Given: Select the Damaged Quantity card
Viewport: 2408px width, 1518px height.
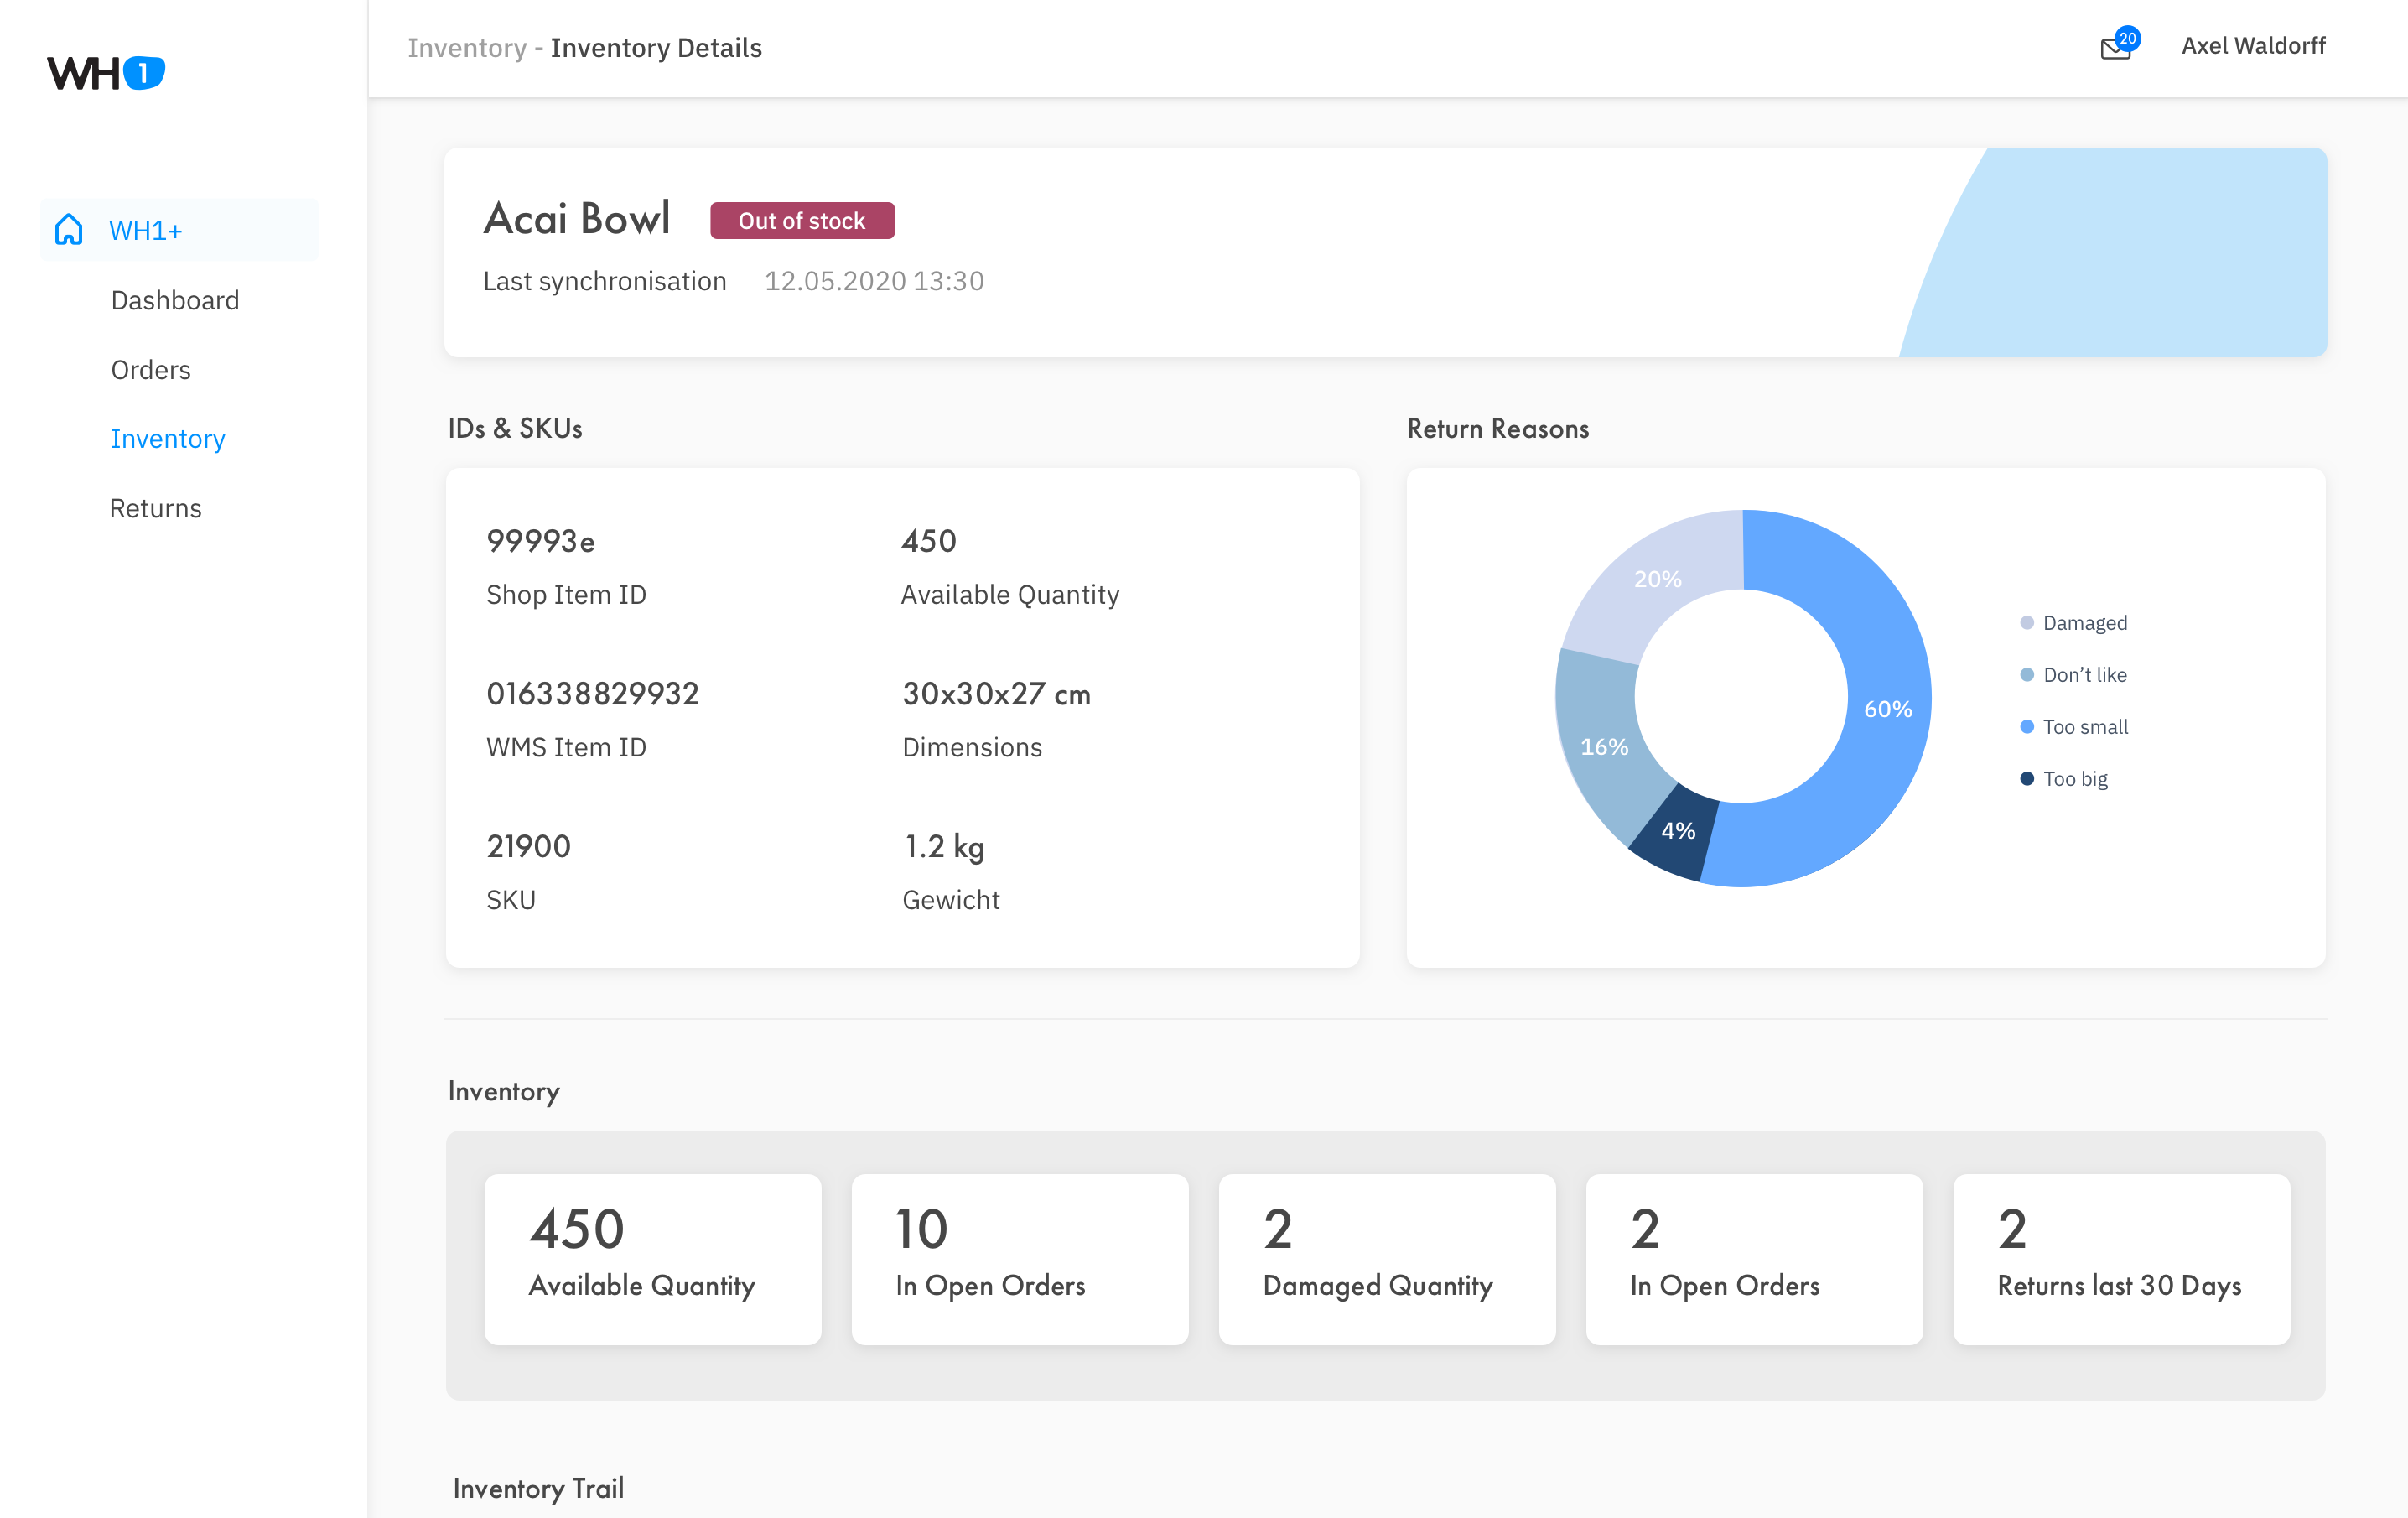Looking at the screenshot, I should (x=1387, y=1259).
